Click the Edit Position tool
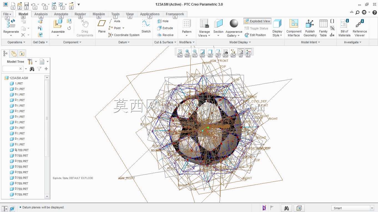The height and width of the screenshot is (212, 378). 255,35
